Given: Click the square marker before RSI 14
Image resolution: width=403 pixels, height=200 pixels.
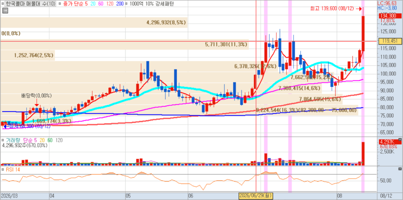Looking at the screenshot, I should pos(3,170).
